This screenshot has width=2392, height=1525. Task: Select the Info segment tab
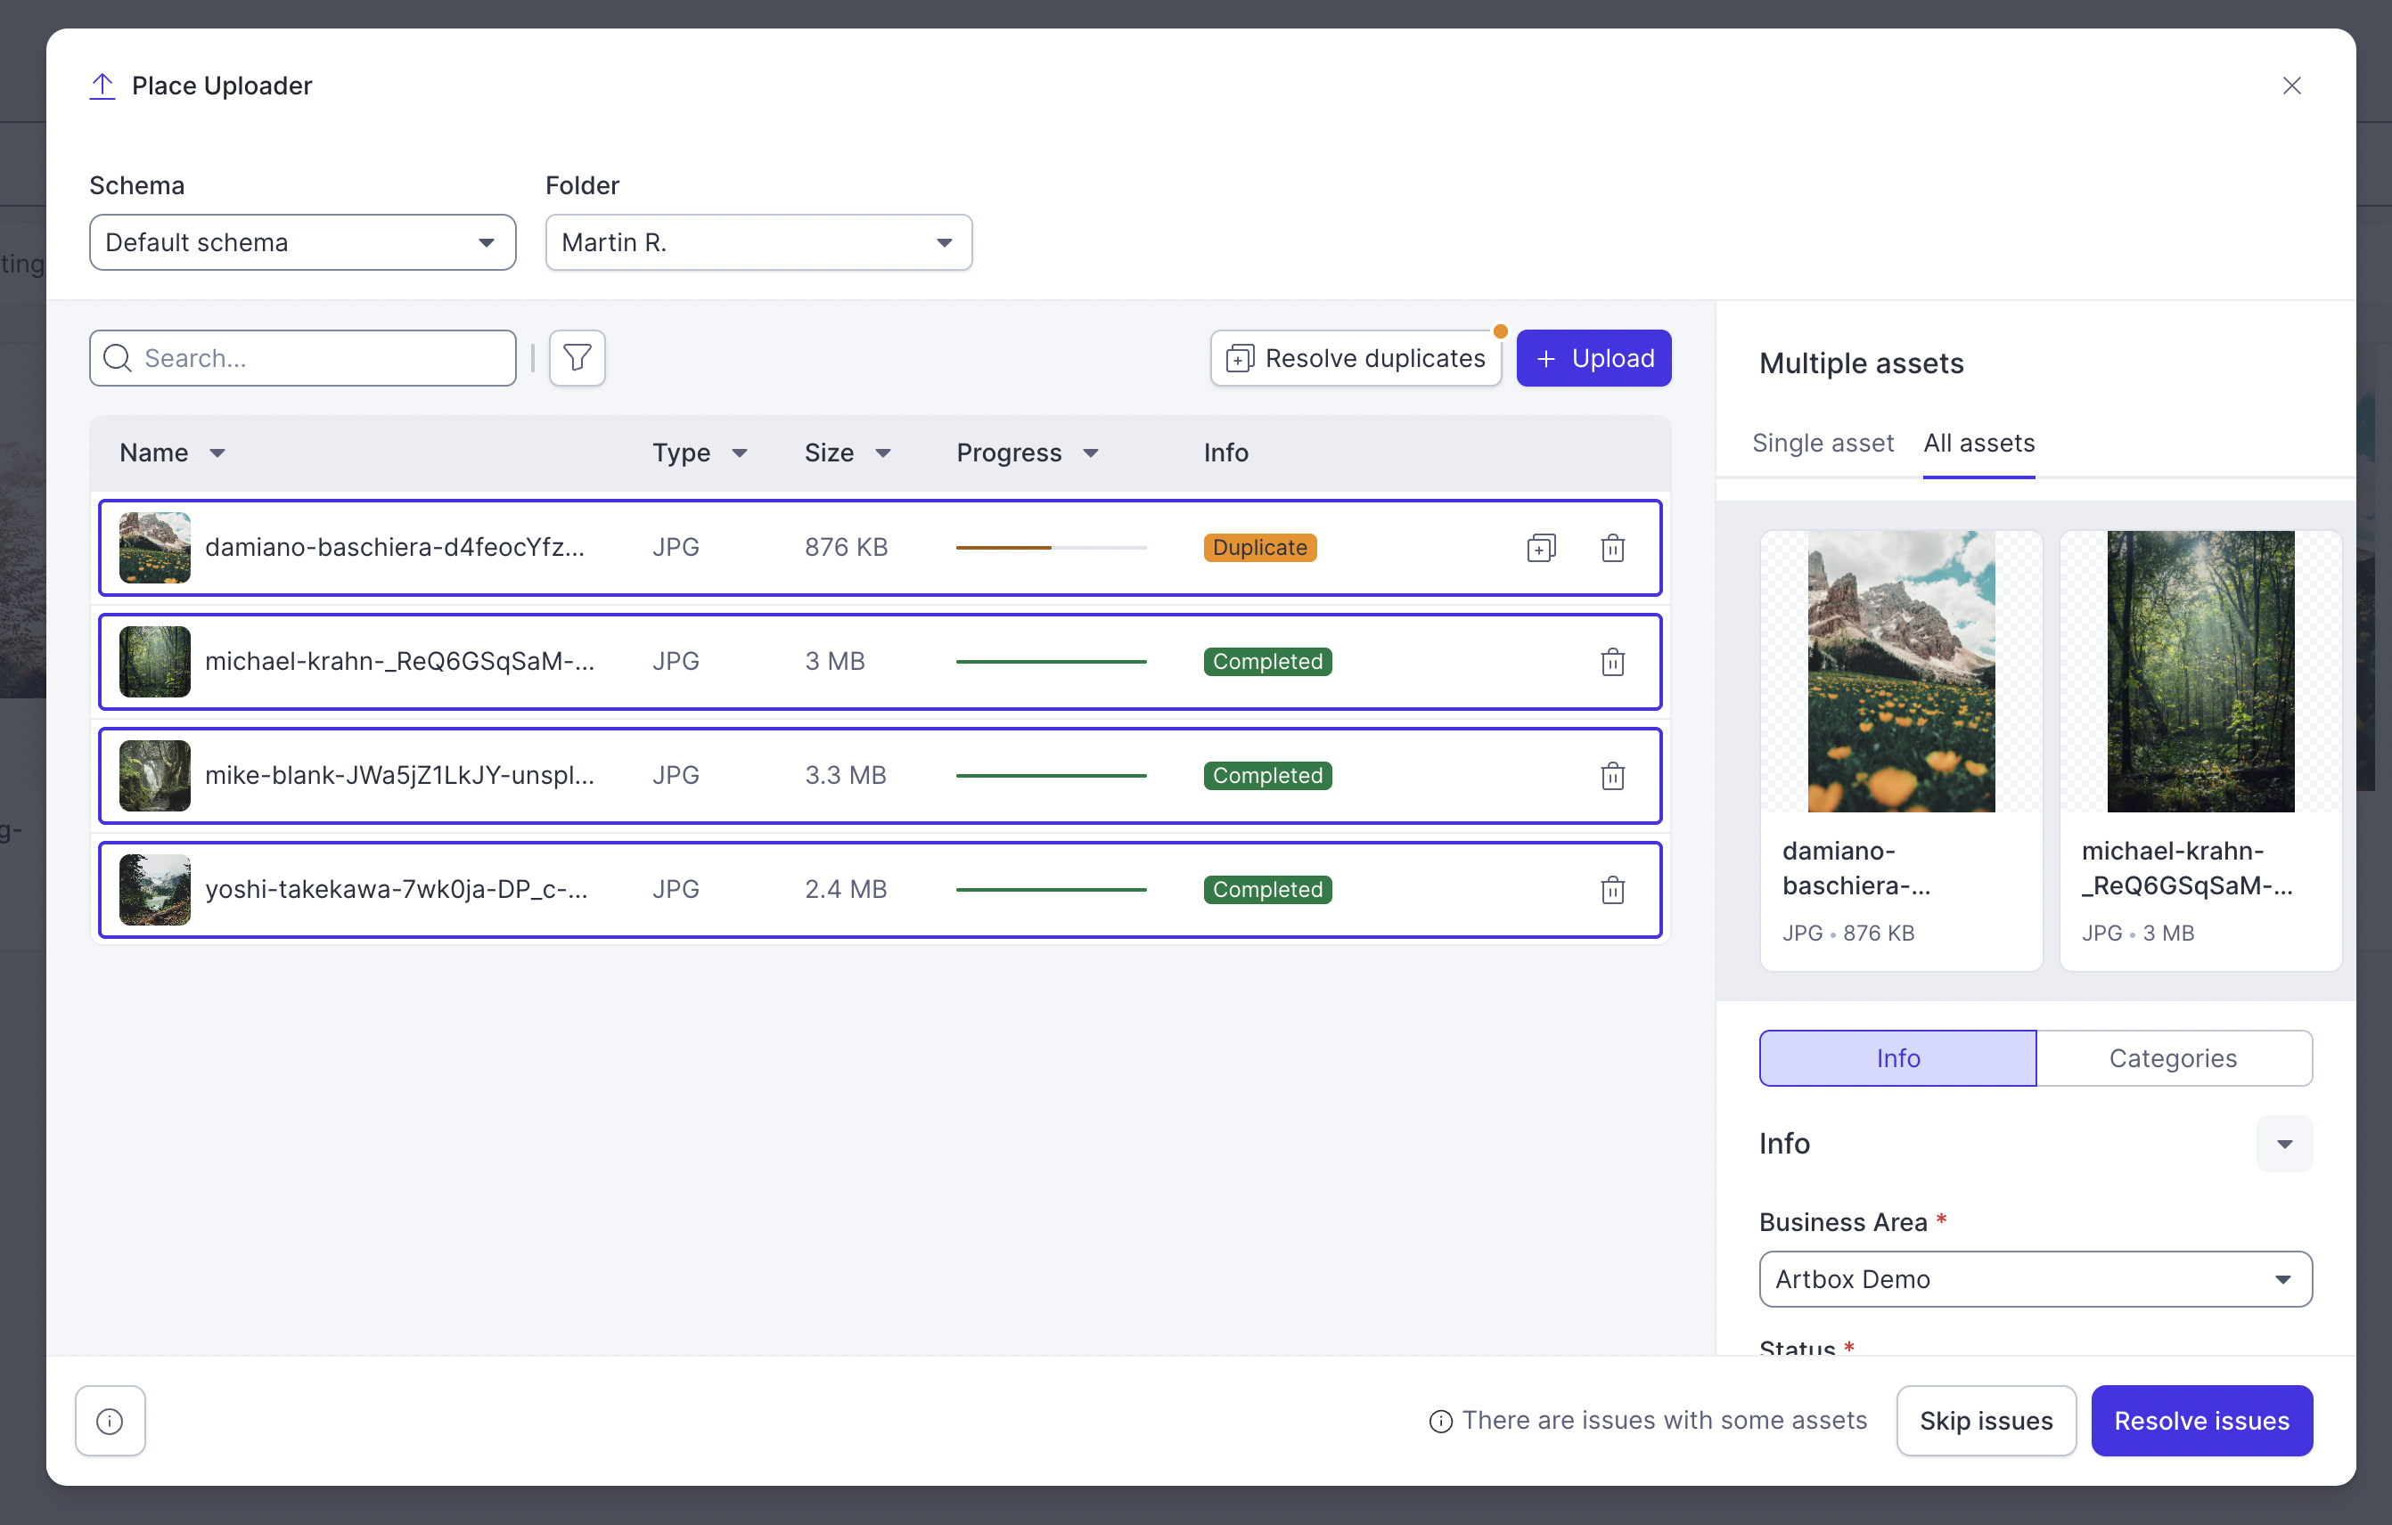tap(1897, 1058)
